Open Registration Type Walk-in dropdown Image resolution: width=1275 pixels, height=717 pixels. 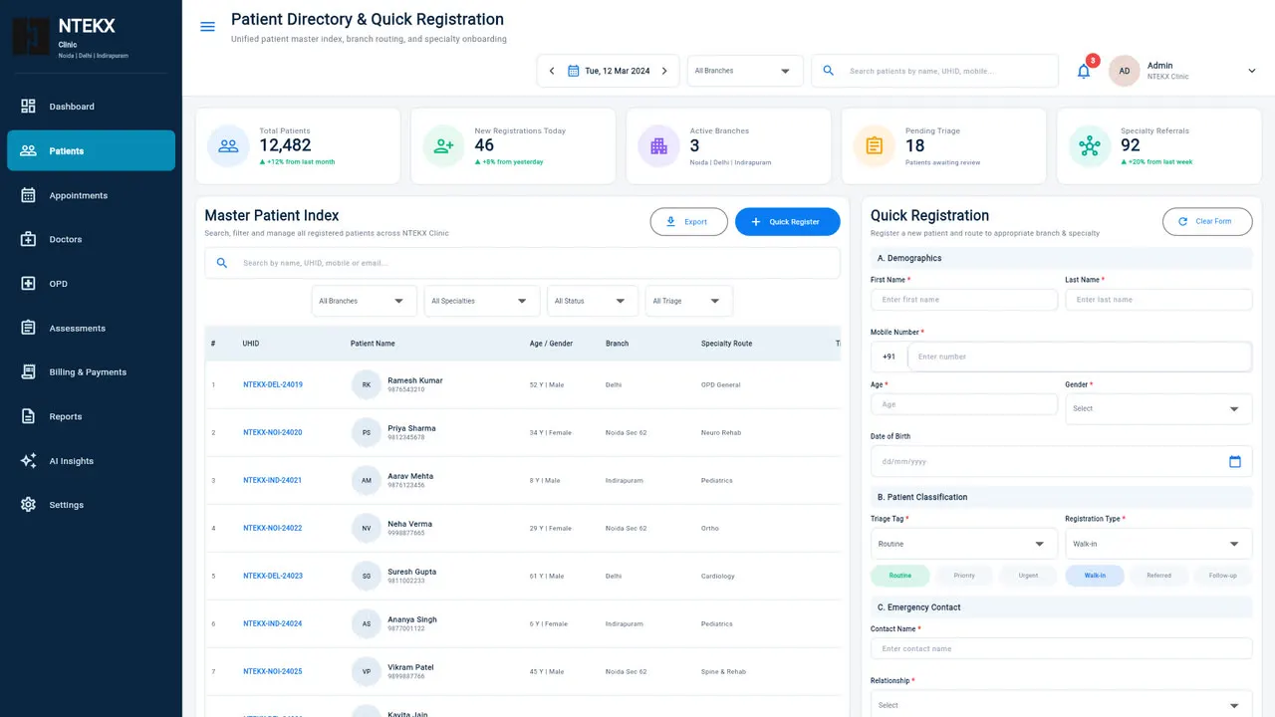[x=1158, y=544]
